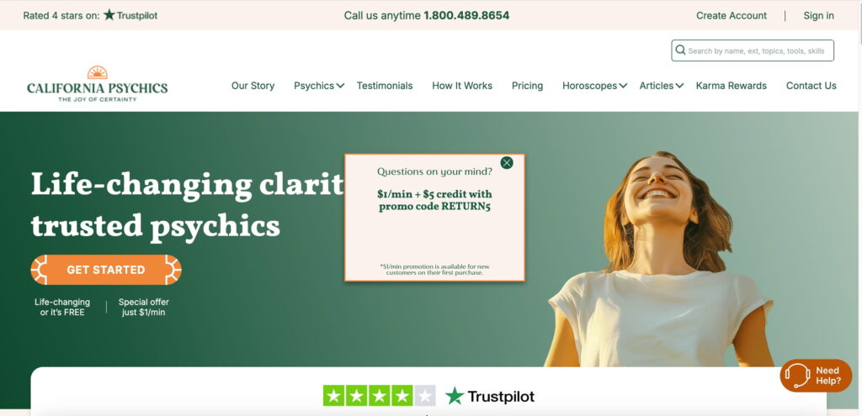The width and height of the screenshot is (862, 416).
Task: Click the search magnifier icon
Action: [x=680, y=50]
